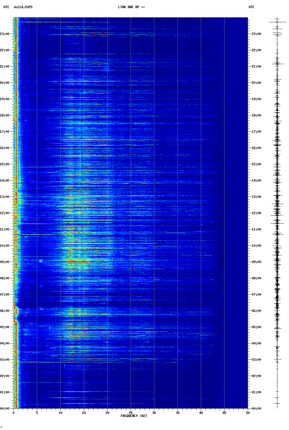Image resolution: width=289 pixels, height=430 pixels.
Task: Select '08:00' on the right time axis
Action: point(256,278)
